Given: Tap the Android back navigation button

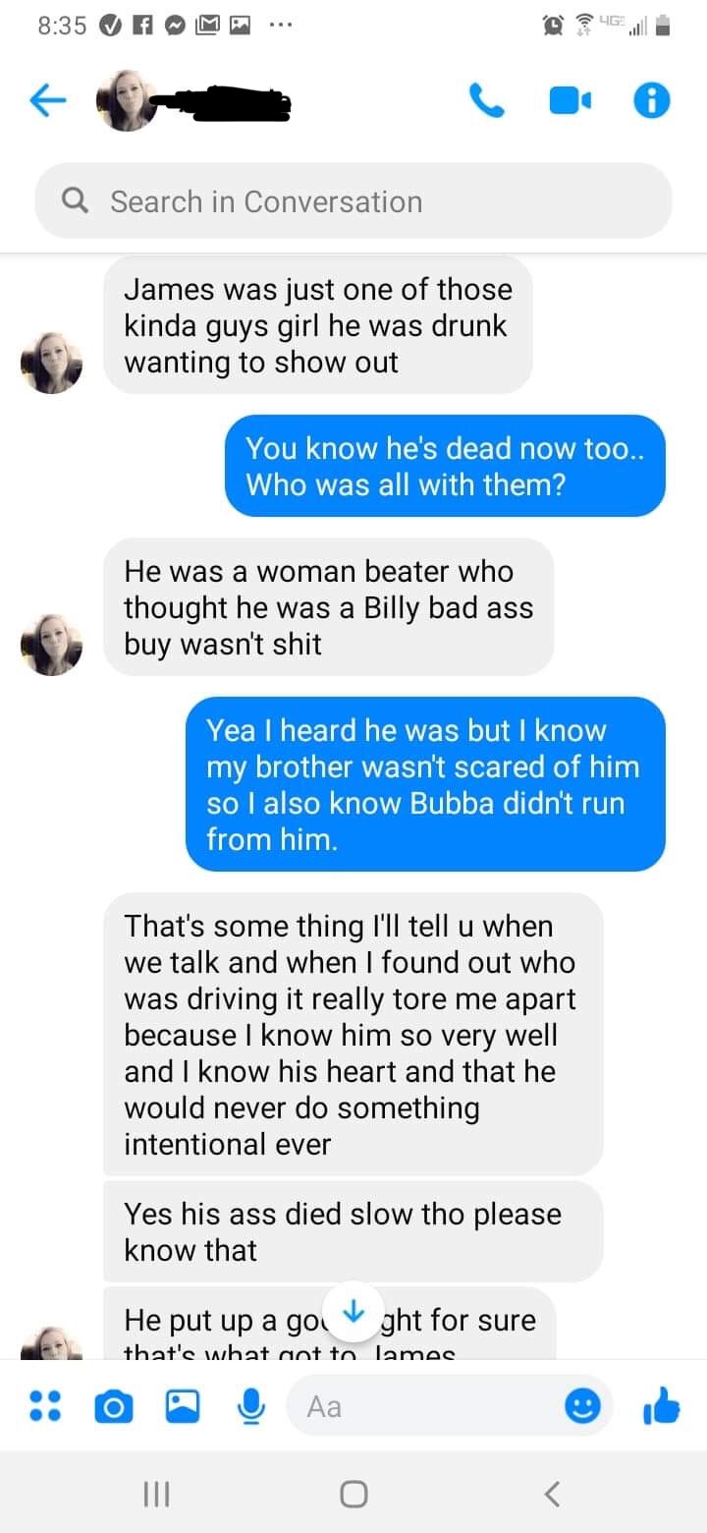Looking at the screenshot, I should pyautogui.click(x=552, y=1494).
